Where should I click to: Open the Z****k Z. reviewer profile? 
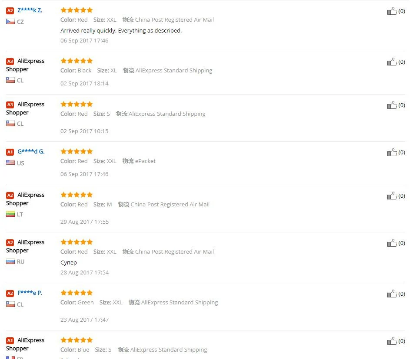coord(30,10)
